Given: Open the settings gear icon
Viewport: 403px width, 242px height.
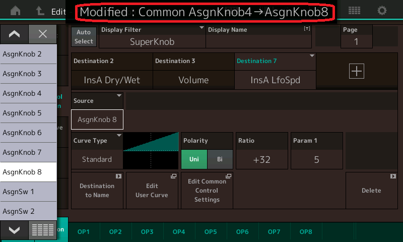Looking at the screenshot, I should 382,11.
